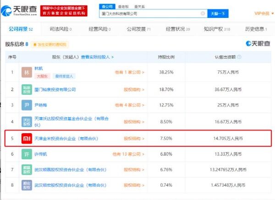Click the change notification reminder button
The height and width of the screenshot is (200, 275).
pyautogui.click(x=50, y=45)
